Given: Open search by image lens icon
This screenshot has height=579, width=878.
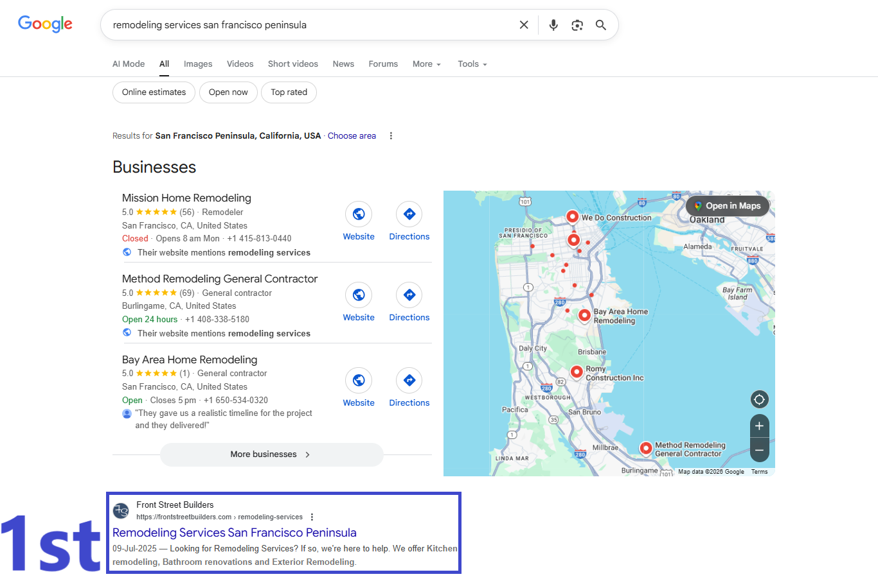Looking at the screenshot, I should pos(577,25).
